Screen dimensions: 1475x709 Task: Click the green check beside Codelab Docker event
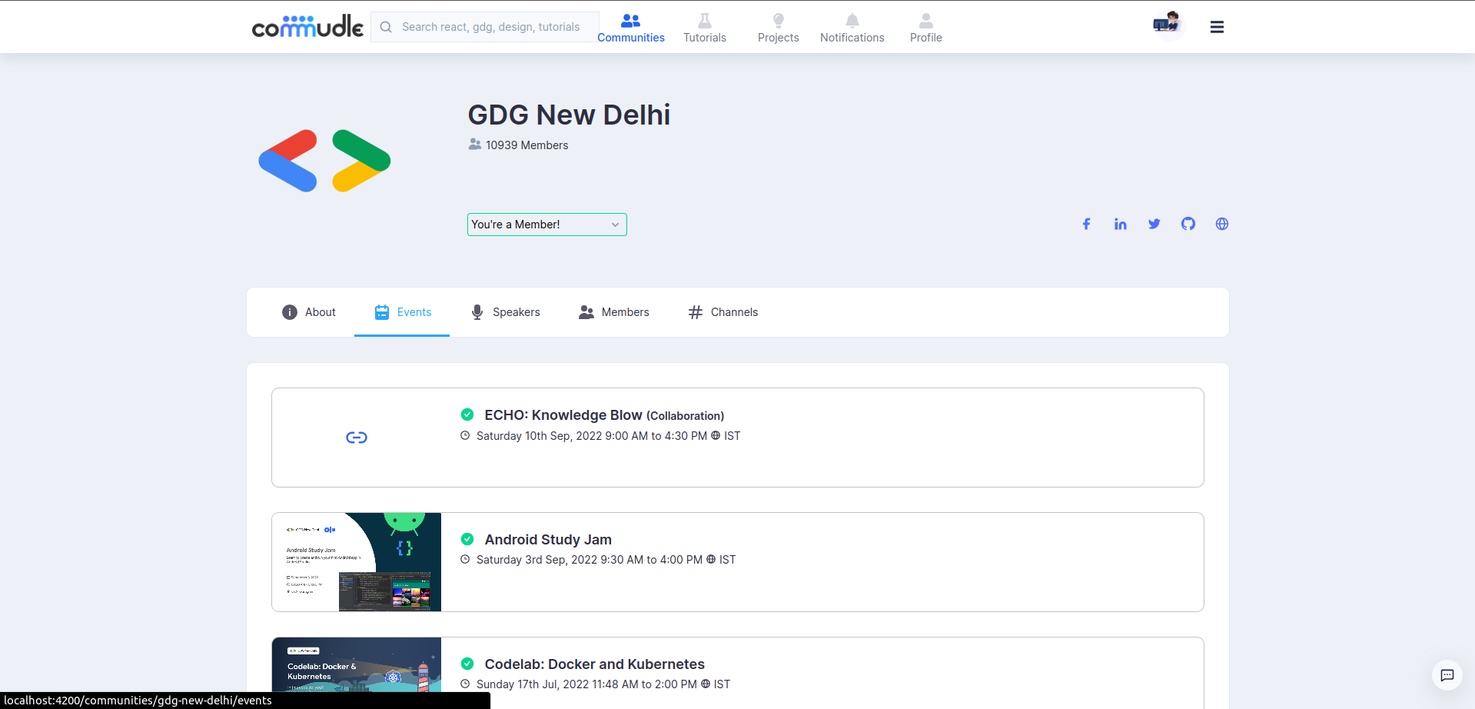pyautogui.click(x=467, y=664)
